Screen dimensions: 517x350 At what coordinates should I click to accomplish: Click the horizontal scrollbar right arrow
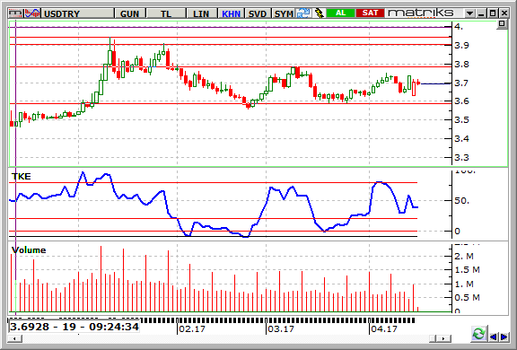coord(443,338)
